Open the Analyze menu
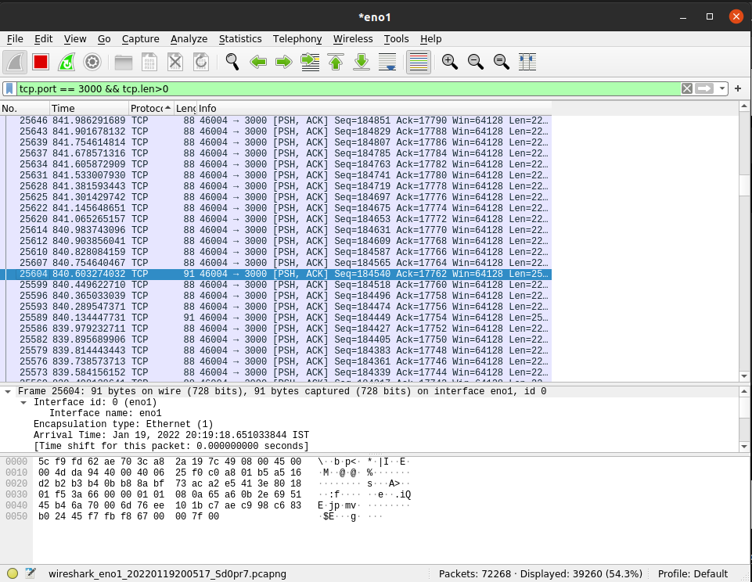Screen dimensions: 752x582 pyautogui.click(x=189, y=38)
